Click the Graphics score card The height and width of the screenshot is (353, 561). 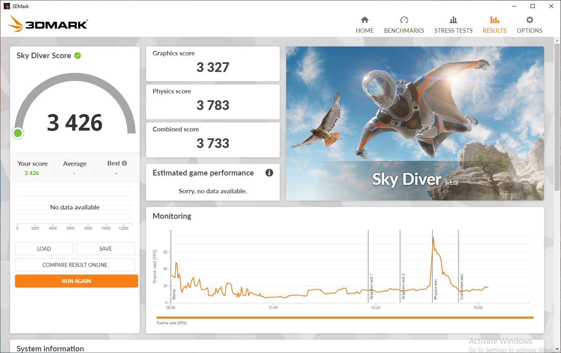[x=213, y=64]
